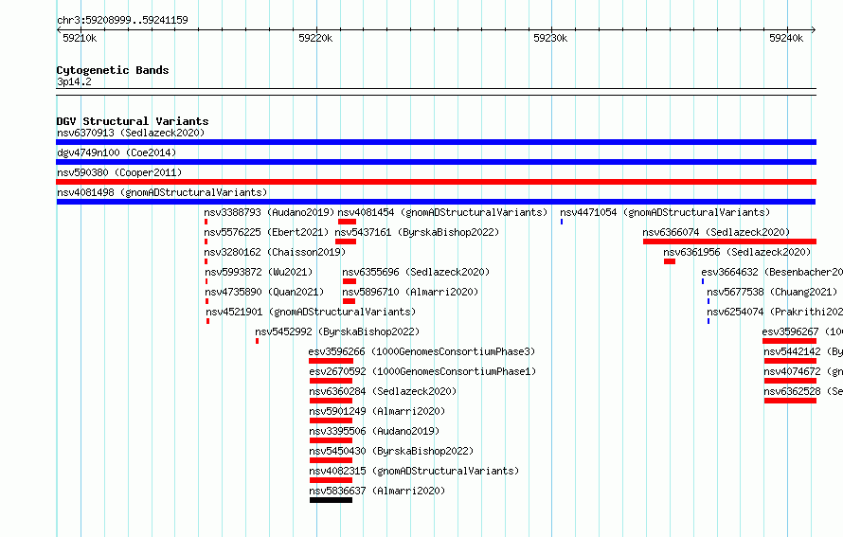The height and width of the screenshot is (537, 843).
Task: Open nsv5993872 (Wu2021) variant
Action: click(x=259, y=272)
